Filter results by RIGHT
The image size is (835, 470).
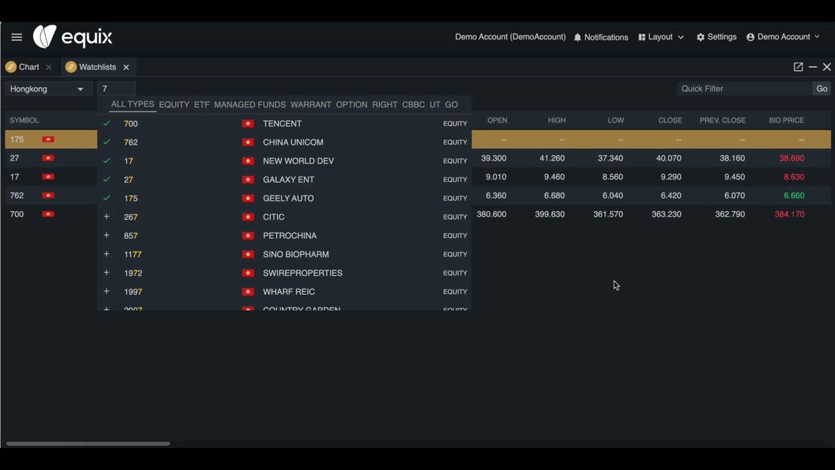(x=385, y=104)
